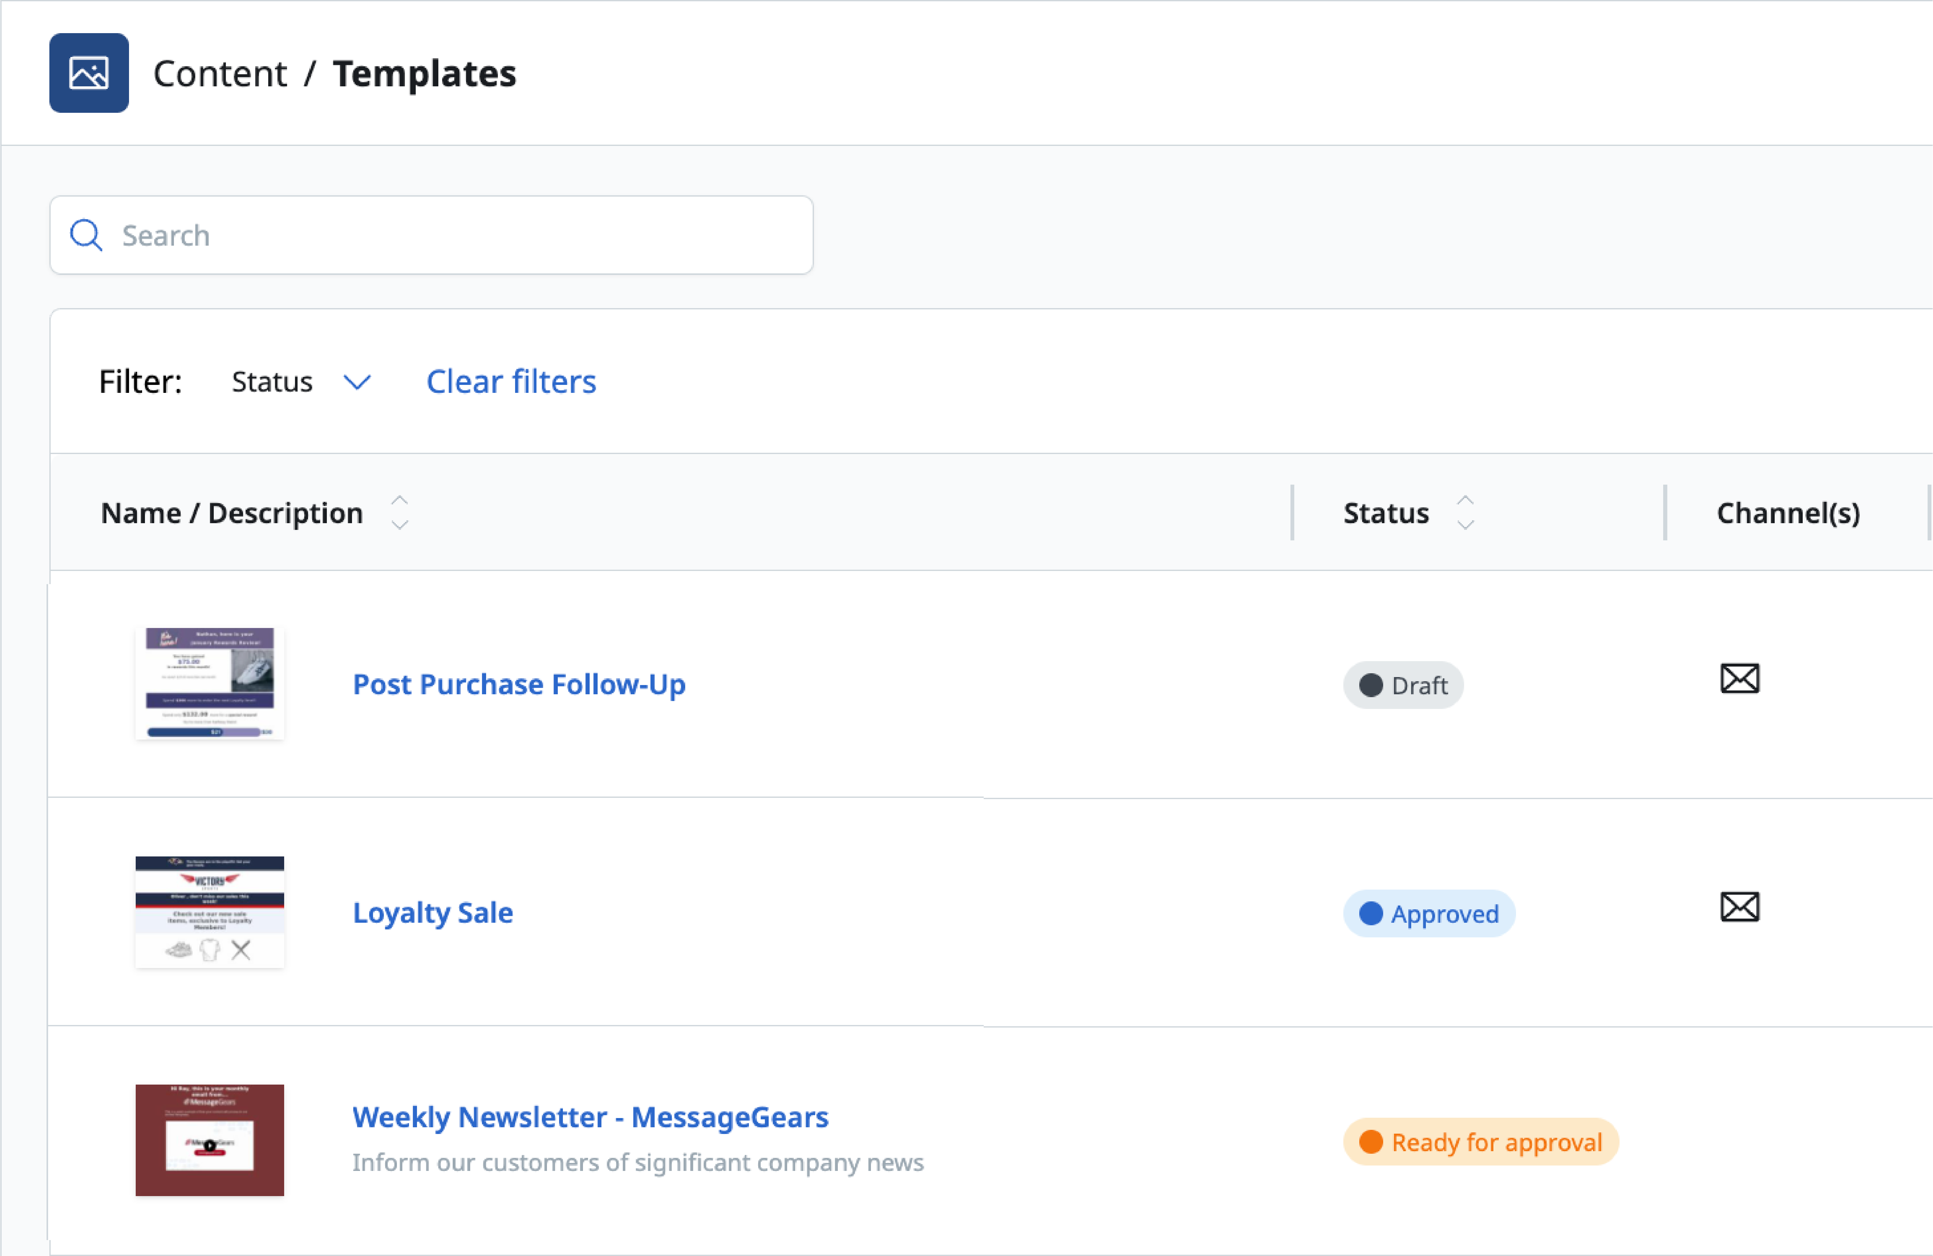Image resolution: width=1933 pixels, height=1256 pixels.
Task: Click email channel icon for Post Purchase Follow-Up
Action: click(x=1740, y=678)
